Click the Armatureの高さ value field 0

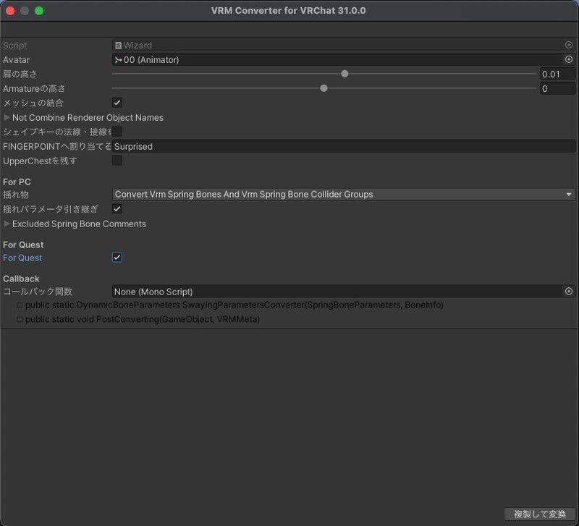tap(557, 88)
